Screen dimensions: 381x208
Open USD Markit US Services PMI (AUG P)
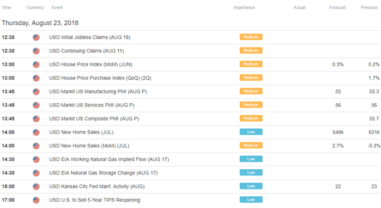pyautogui.click(x=91, y=105)
